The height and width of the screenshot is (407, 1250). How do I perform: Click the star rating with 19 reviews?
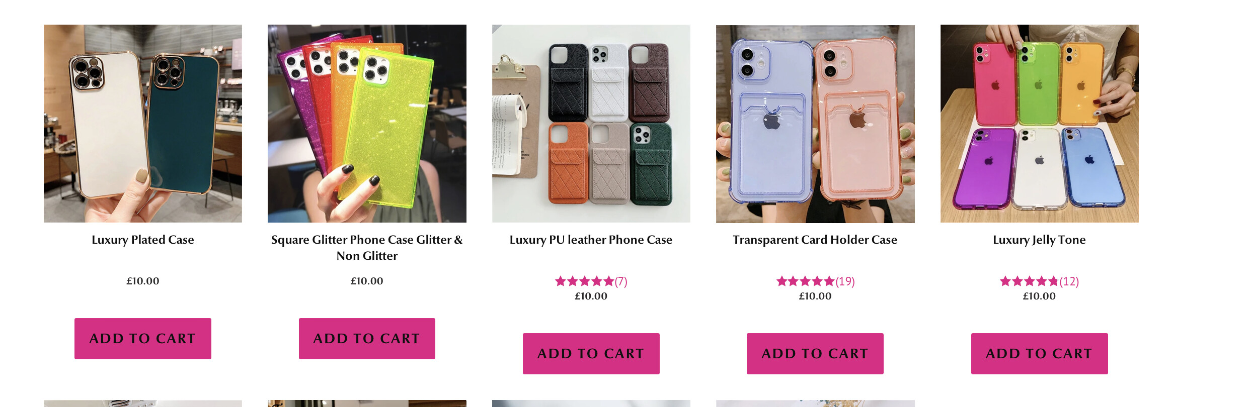[x=806, y=281]
